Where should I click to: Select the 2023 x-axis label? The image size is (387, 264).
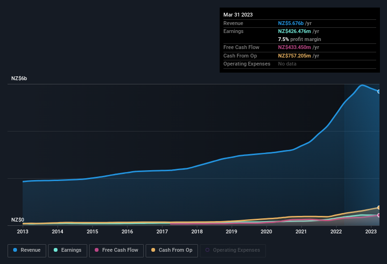coord(371,231)
